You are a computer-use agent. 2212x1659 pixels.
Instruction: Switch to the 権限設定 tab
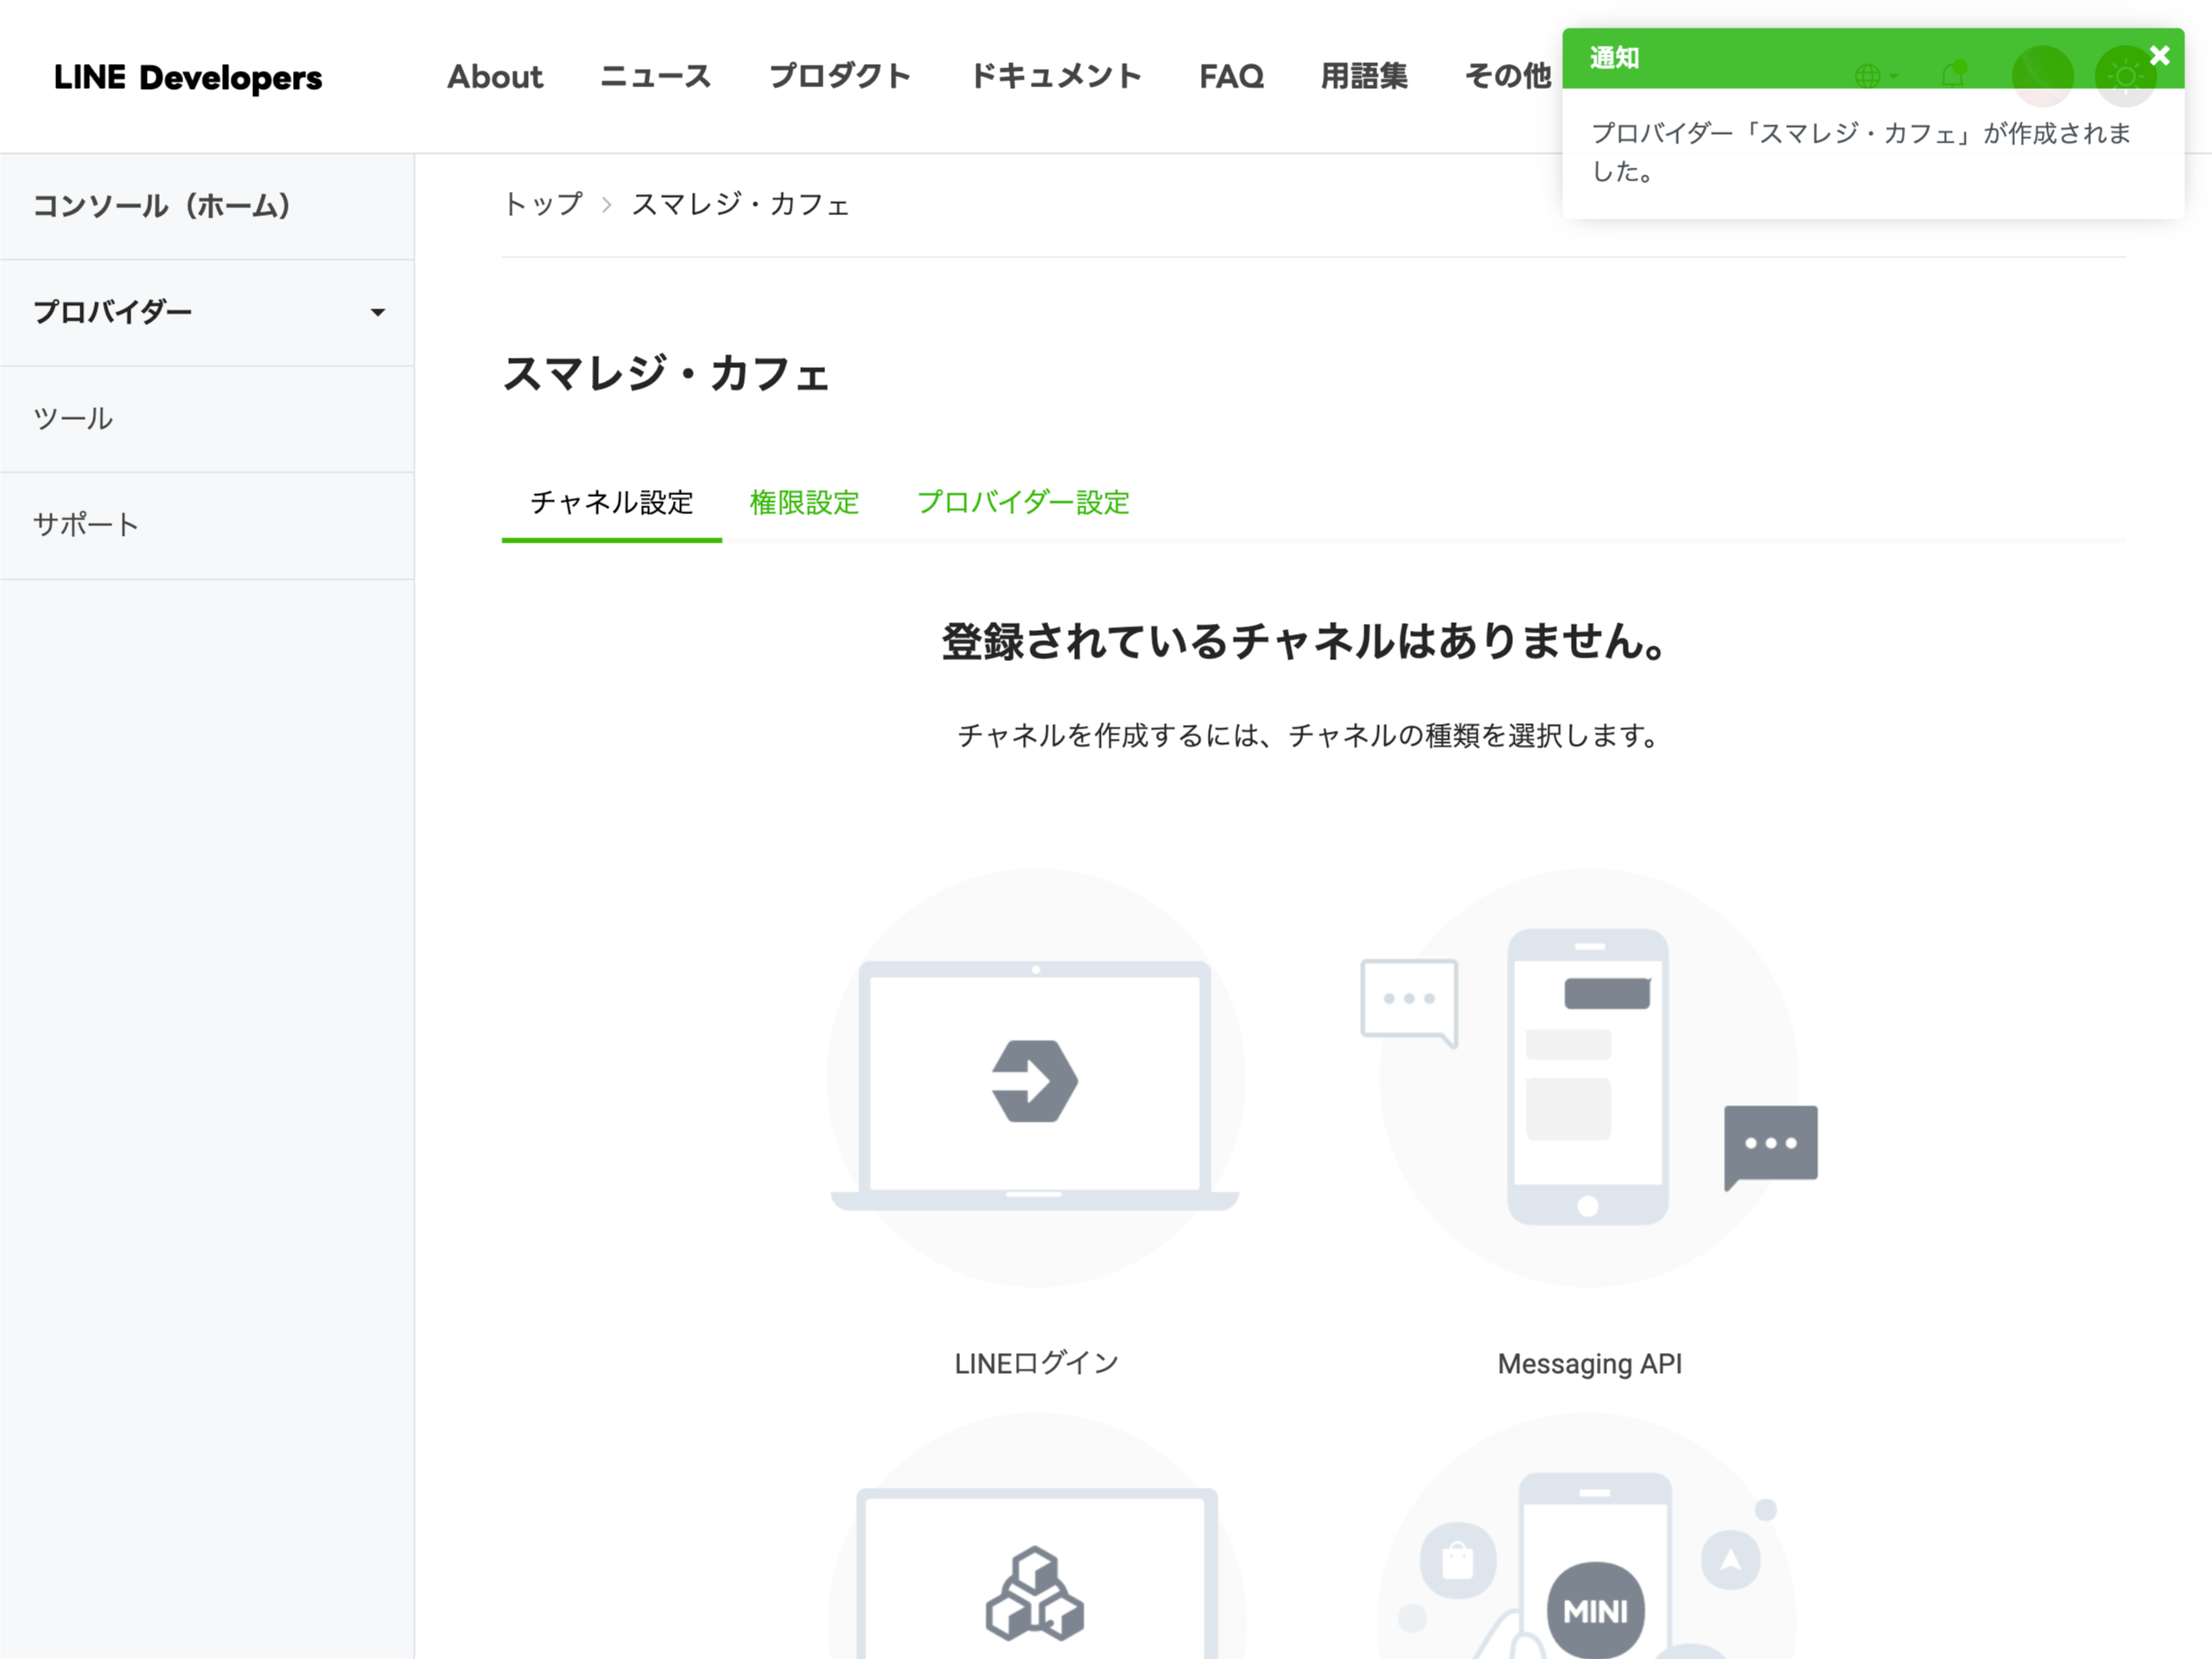click(804, 502)
